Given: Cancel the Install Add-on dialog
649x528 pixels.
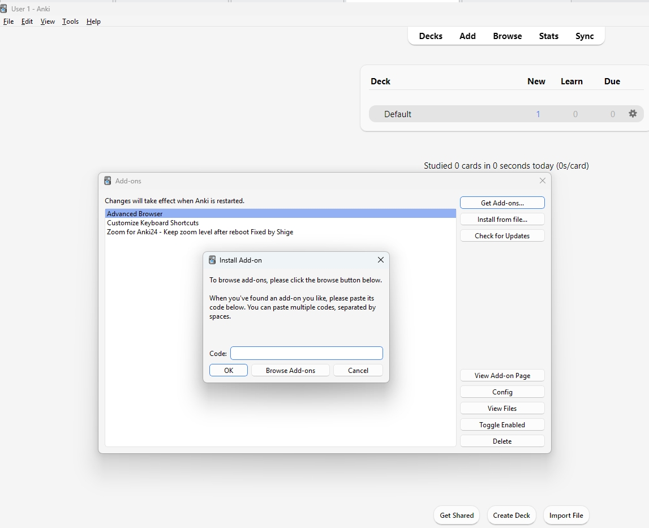Looking at the screenshot, I should 358,370.
